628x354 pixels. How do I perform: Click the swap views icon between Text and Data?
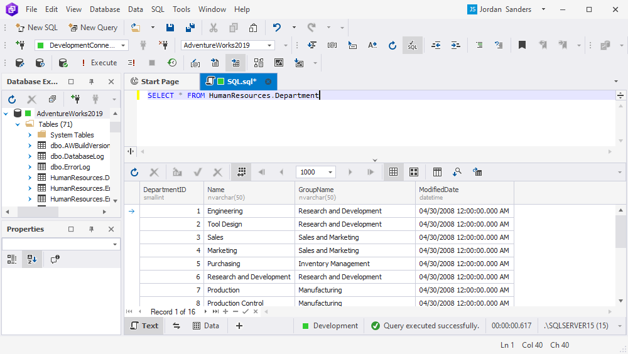click(176, 326)
